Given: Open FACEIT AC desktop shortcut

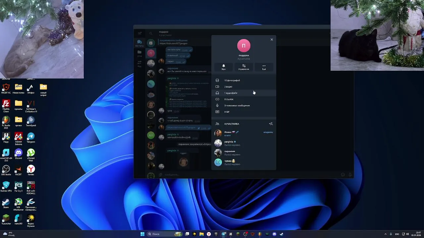Looking at the screenshot, I should click(x=6, y=89).
